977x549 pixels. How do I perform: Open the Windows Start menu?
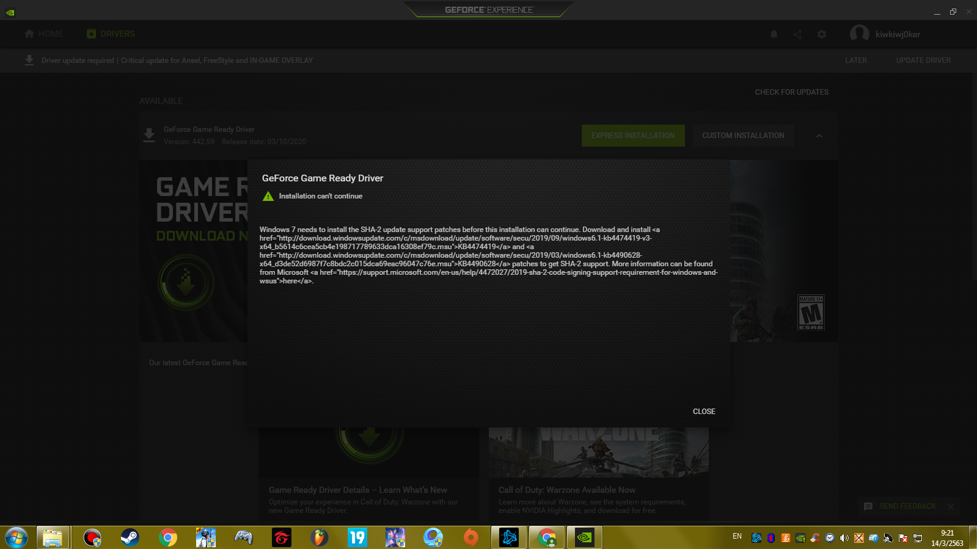(x=16, y=537)
